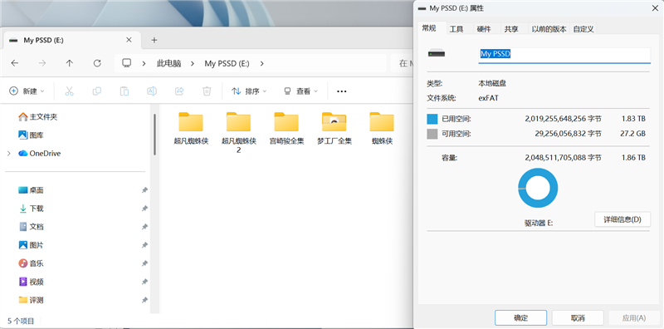This screenshot has width=664, height=329.
Task: Click 此电脑 in the address bar
Action: (169, 63)
